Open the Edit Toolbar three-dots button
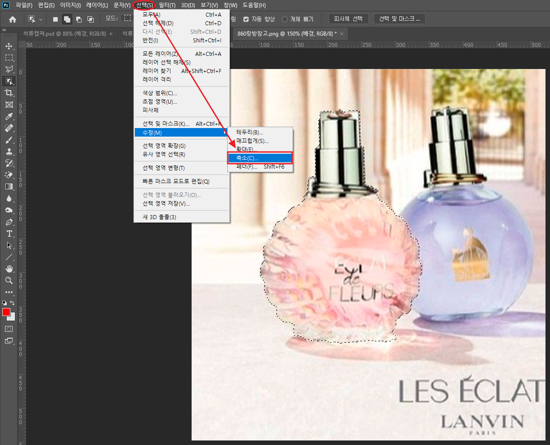The width and height of the screenshot is (550, 445). [9, 292]
